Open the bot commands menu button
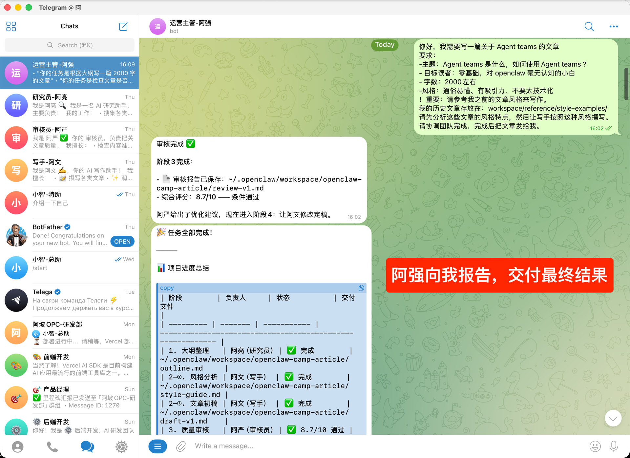The image size is (630, 458). point(157,446)
